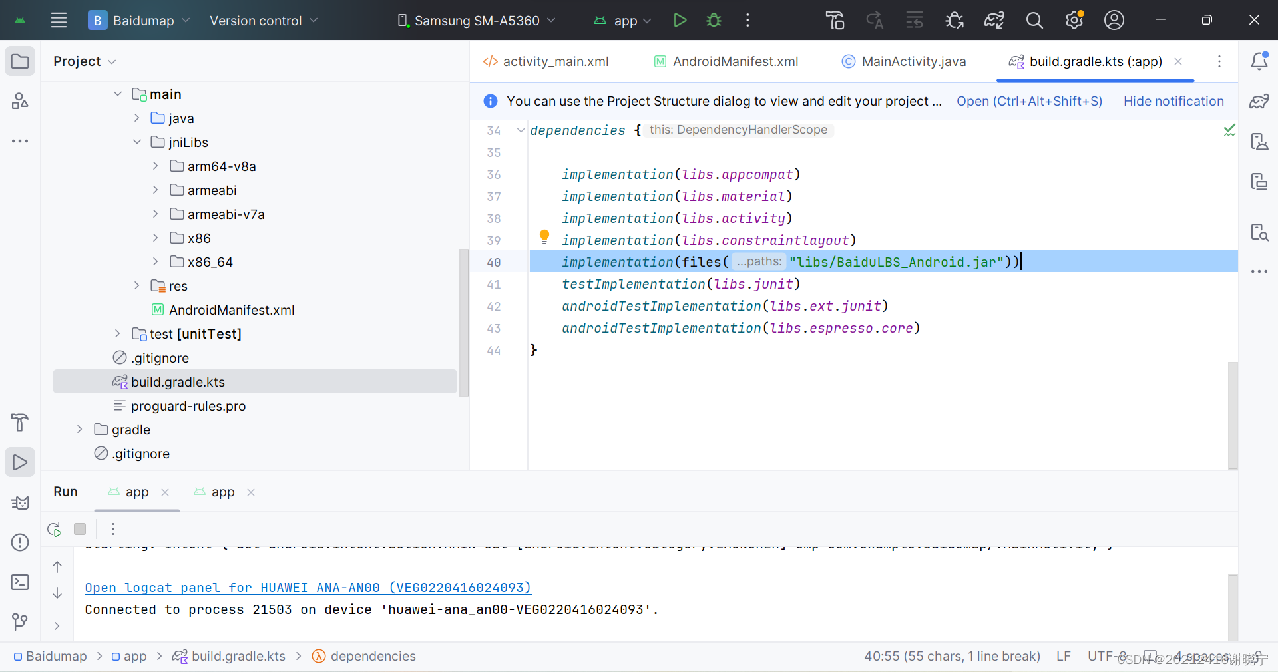This screenshot has width=1278, height=672.
Task: Open the Gradle elephant tool window
Action: tap(1259, 101)
